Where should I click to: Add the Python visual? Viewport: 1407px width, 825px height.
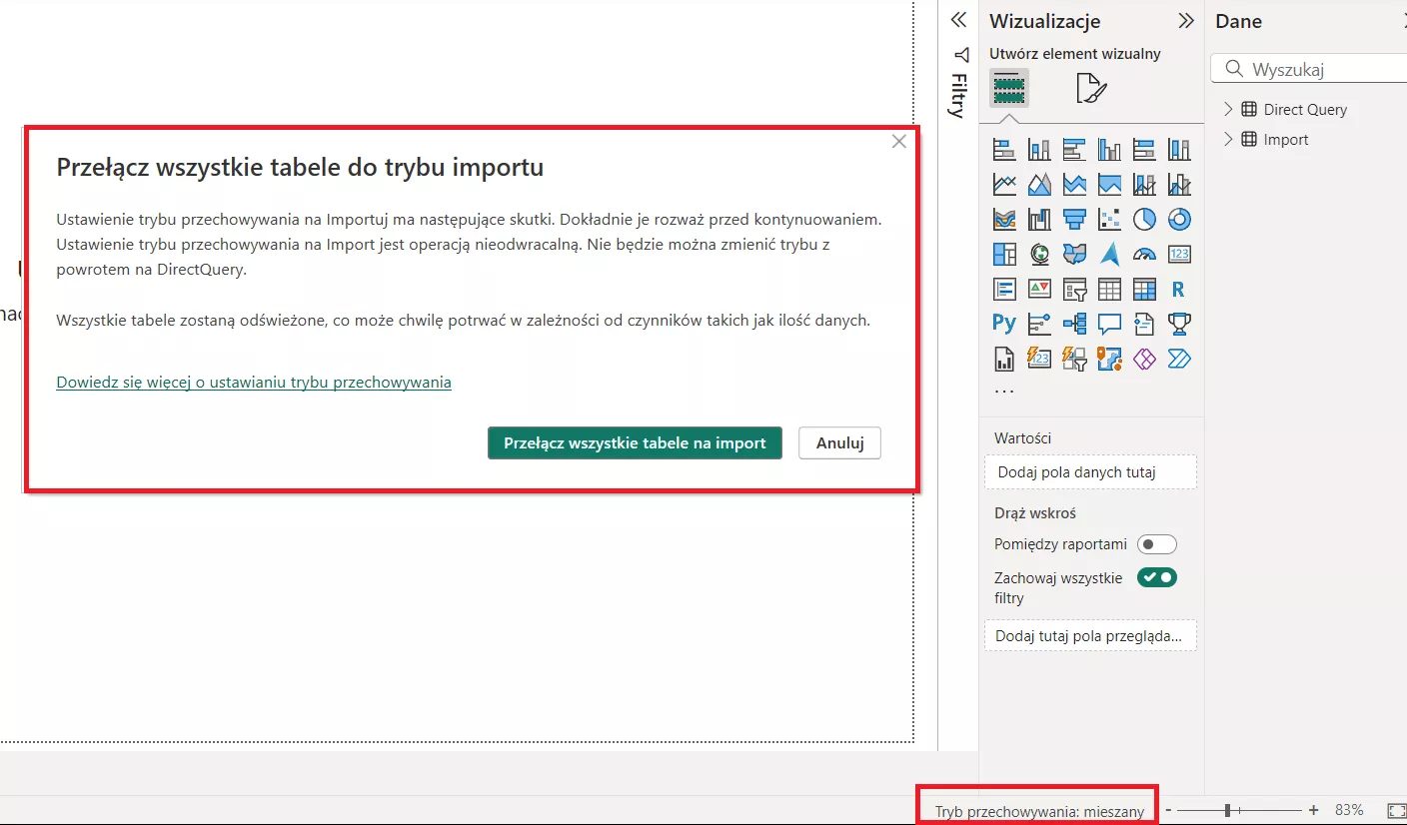pos(1004,324)
